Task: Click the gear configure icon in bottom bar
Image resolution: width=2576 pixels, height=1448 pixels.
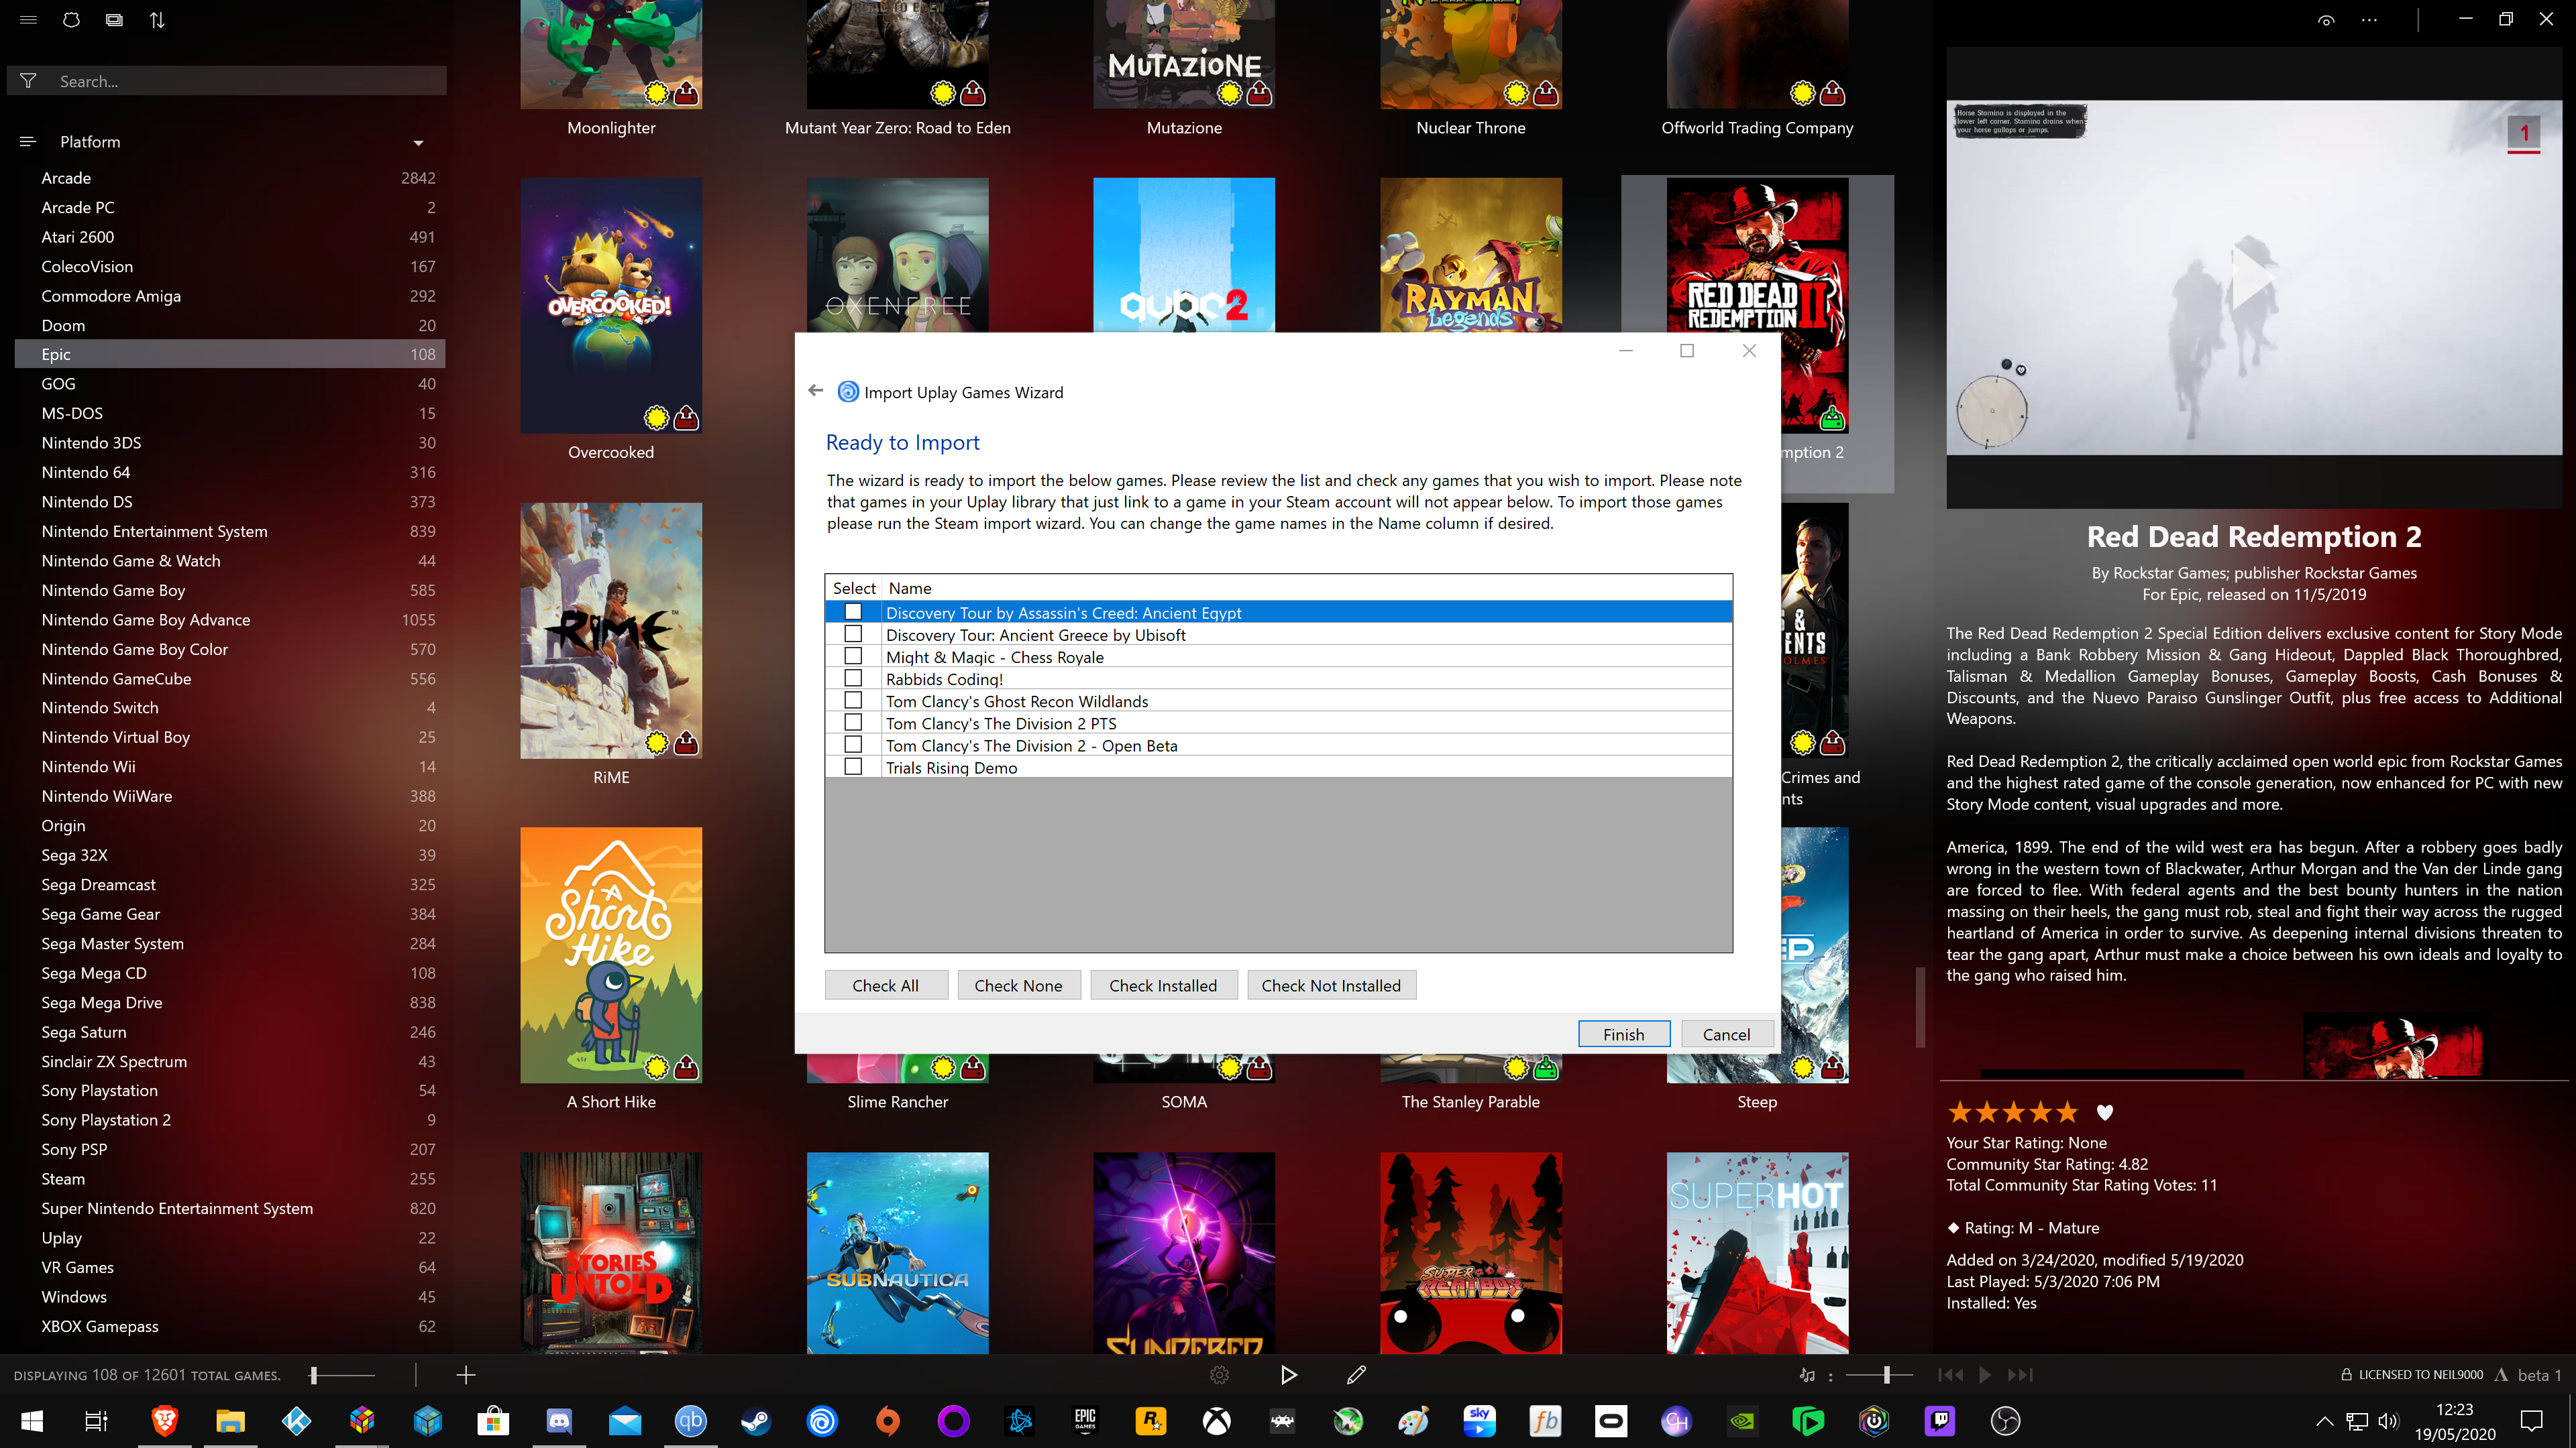Action: point(1219,1376)
